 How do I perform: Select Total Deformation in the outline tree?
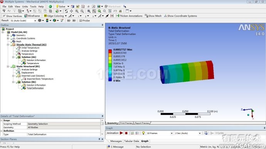pos(35,88)
